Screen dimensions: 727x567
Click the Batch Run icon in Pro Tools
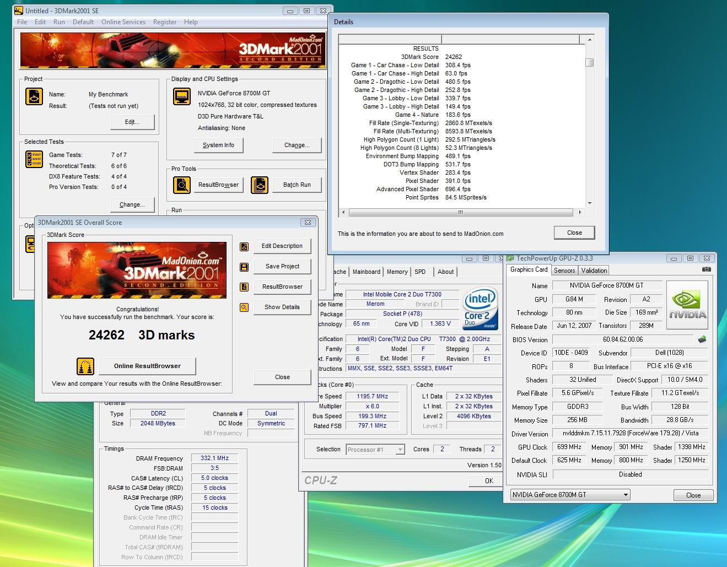pos(260,185)
